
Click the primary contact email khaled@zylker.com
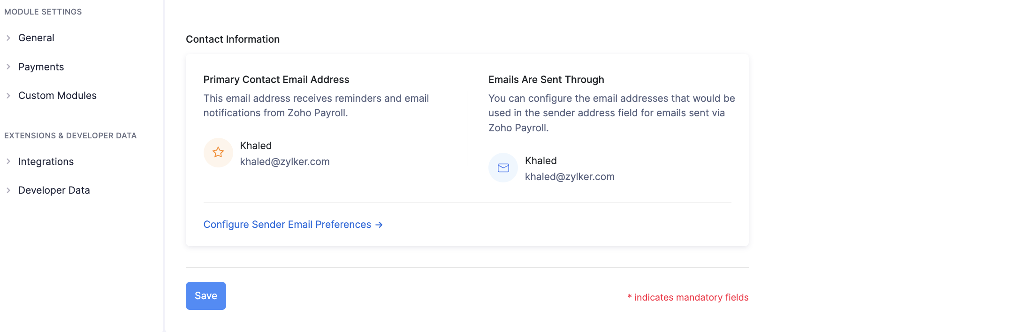[285, 162]
